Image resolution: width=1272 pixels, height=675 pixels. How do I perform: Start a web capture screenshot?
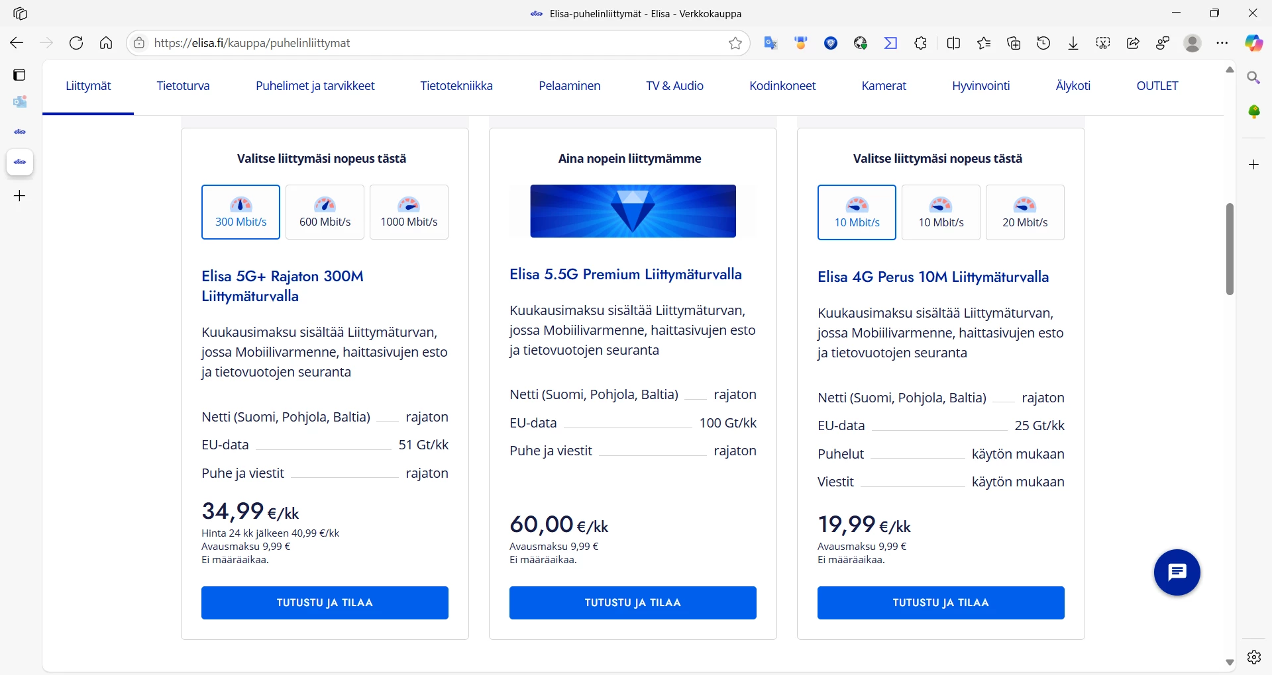(x=1103, y=43)
